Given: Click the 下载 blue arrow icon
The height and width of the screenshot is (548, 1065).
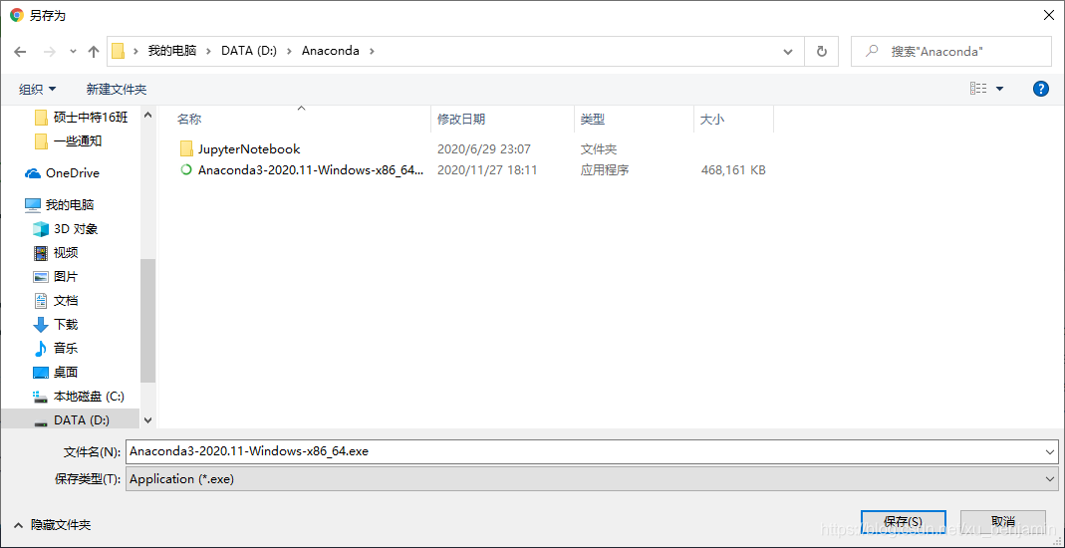Looking at the screenshot, I should 42,325.
